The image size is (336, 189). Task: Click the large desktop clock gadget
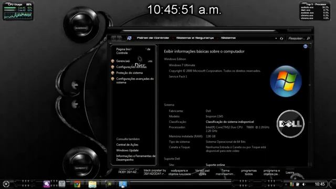[184, 10]
